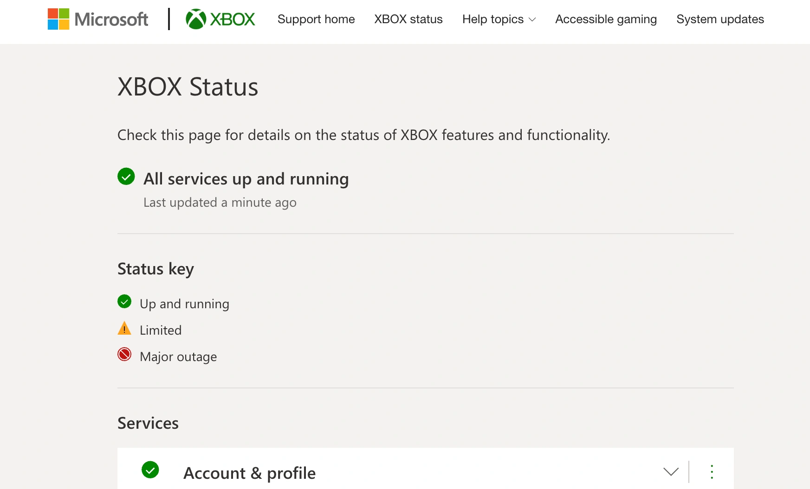Viewport: 810px width, 489px height.
Task: Click the 'Check this page for details' description
Action: coord(364,135)
